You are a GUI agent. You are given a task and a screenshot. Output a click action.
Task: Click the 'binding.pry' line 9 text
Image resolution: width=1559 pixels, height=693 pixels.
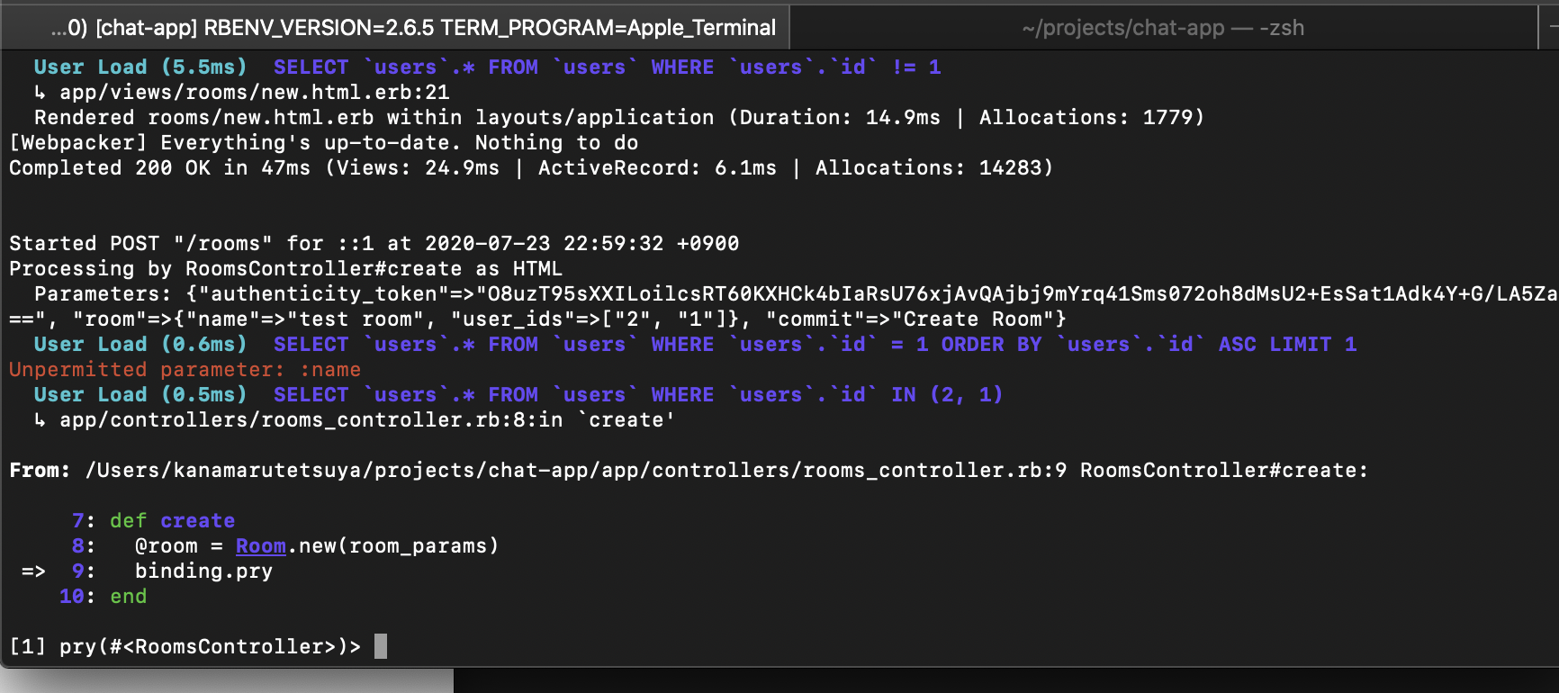(x=203, y=571)
